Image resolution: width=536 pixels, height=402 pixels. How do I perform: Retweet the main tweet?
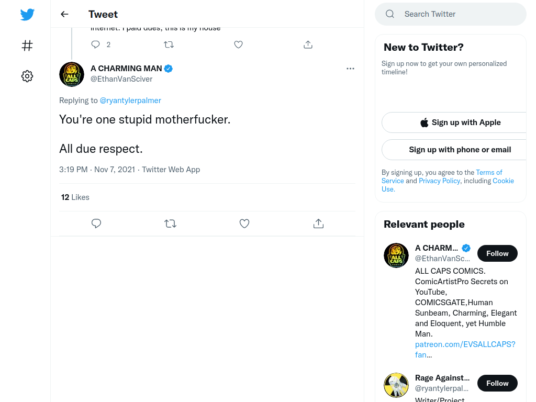(x=170, y=224)
